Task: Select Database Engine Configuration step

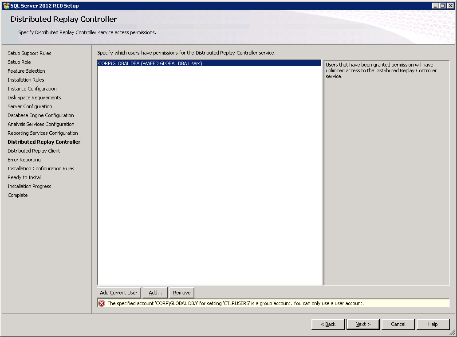Action: point(41,115)
